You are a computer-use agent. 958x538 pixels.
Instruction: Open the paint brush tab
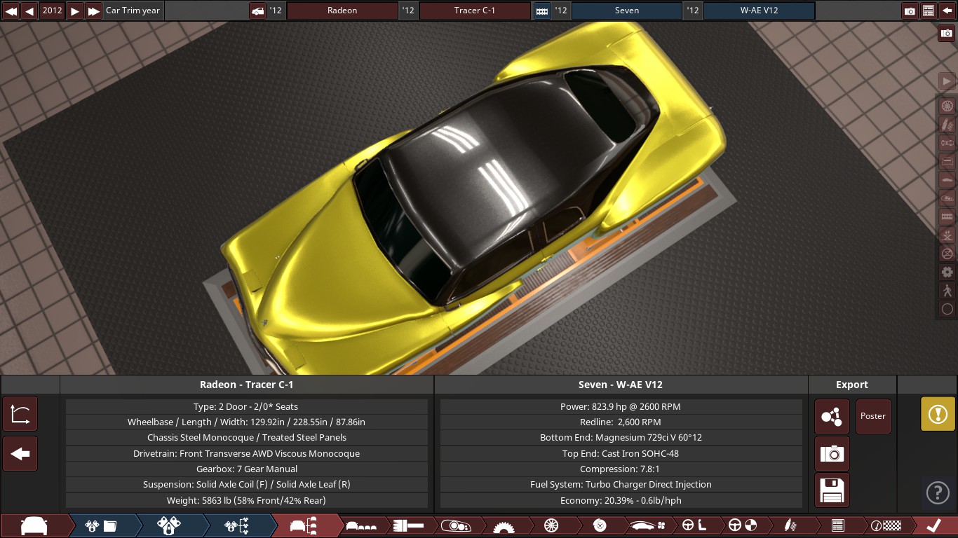tap(407, 526)
